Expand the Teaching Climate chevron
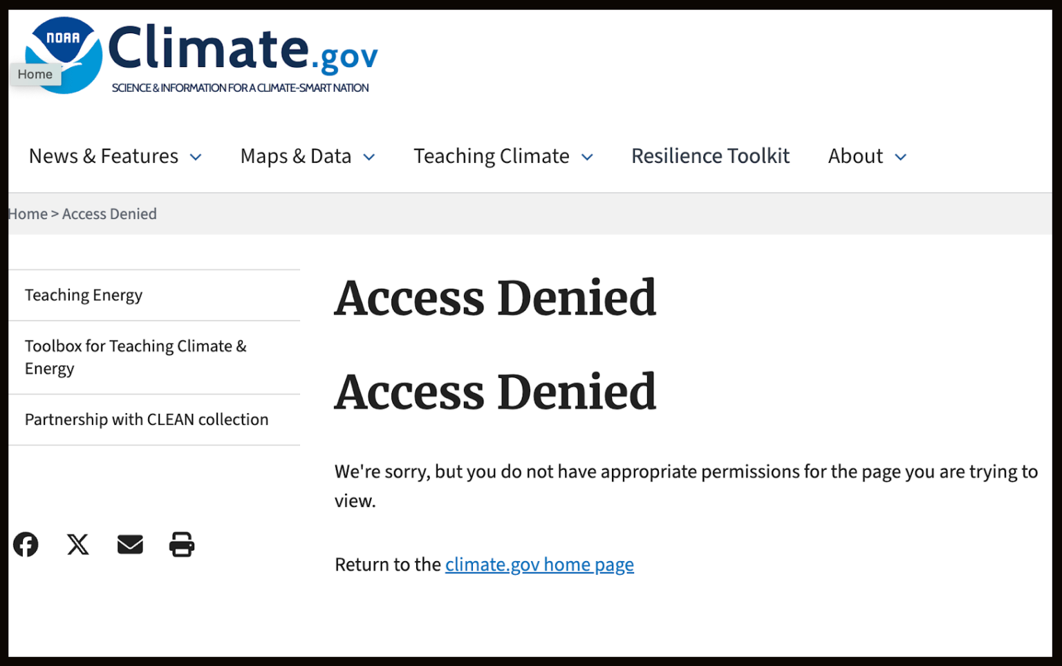This screenshot has height=666, width=1062. coord(587,157)
